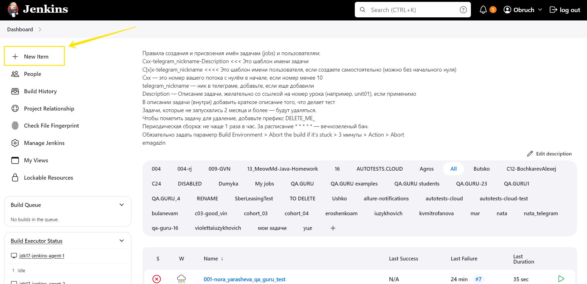Open Build History link
The width and height of the screenshot is (587, 284).
click(x=41, y=91)
